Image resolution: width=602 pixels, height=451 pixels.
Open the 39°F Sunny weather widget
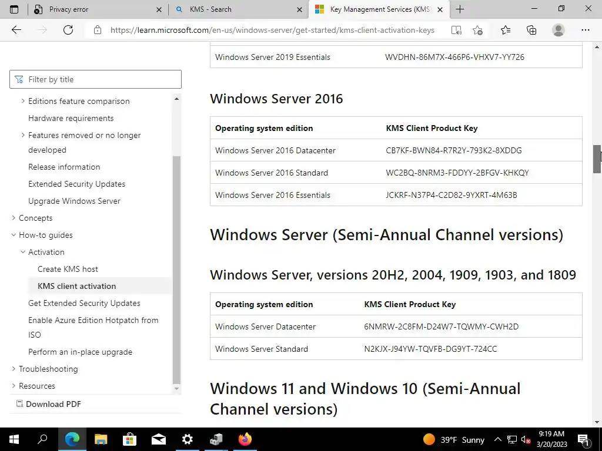tap(453, 439)
